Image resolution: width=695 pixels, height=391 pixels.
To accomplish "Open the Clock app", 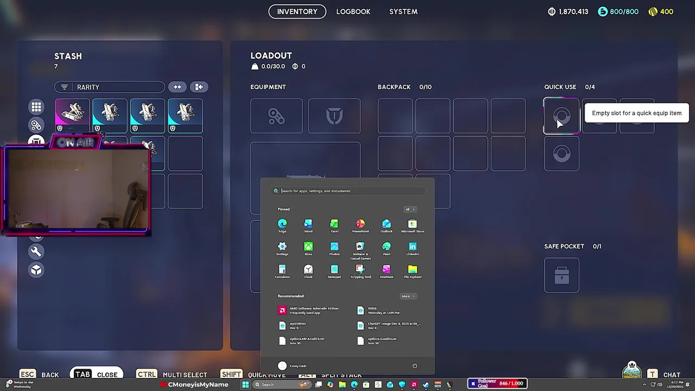I will 308,272.
